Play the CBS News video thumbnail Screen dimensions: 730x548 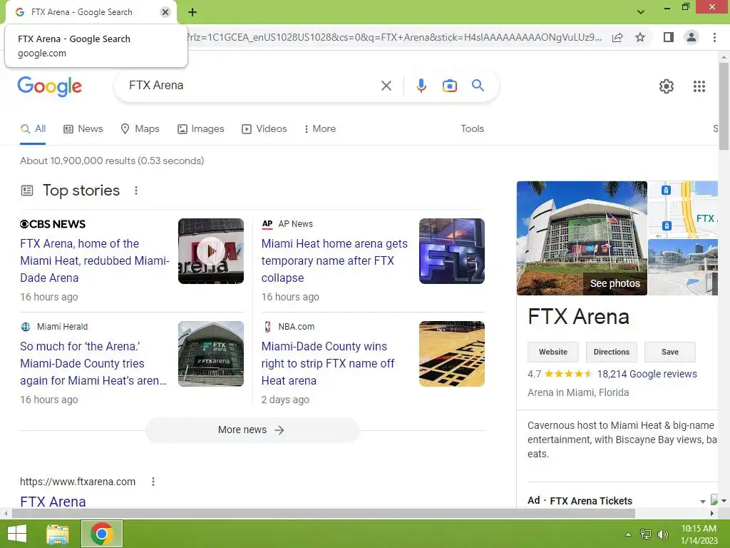211,251
